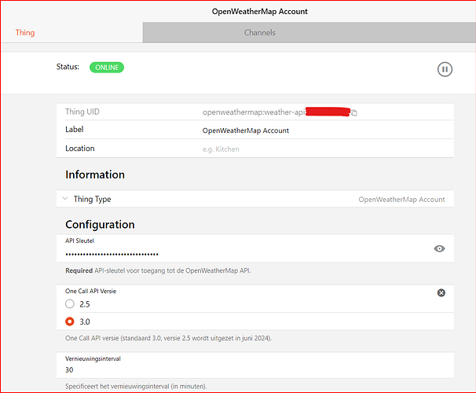Image resolution: width=476 pixels, height=393 pixels.
Task: Click the Configuration section heading
Action: tap(100, 224)
